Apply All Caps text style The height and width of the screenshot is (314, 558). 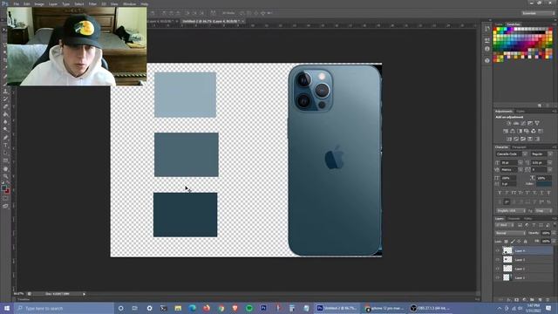tap(514, 193)
